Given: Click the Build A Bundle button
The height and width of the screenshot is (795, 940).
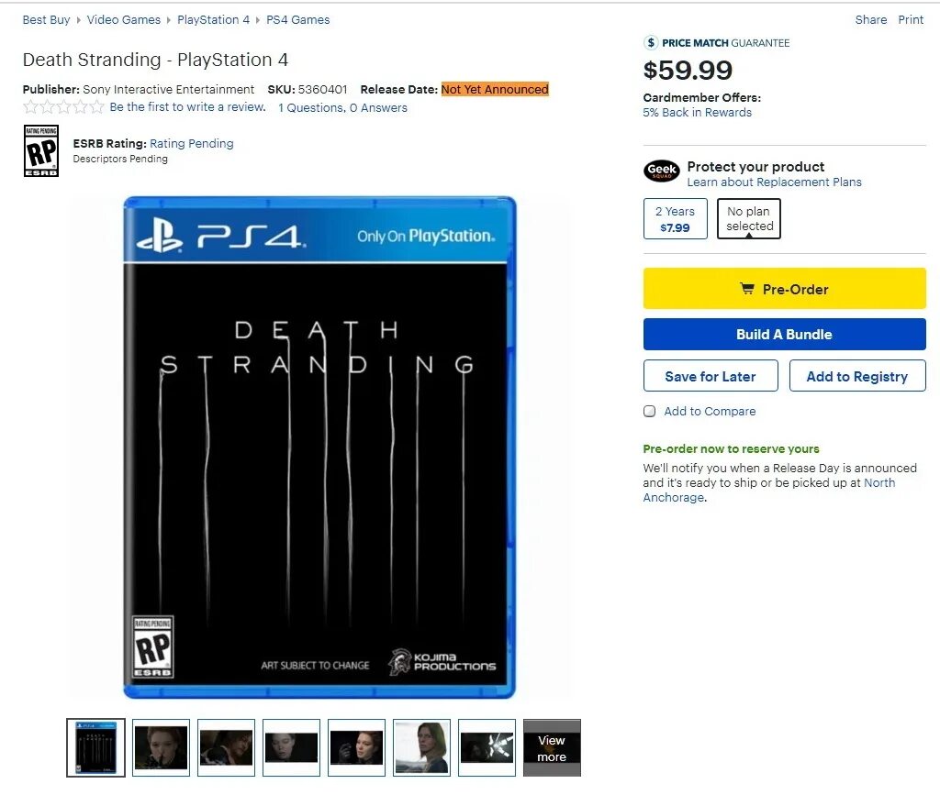Looking at the screenshot, I should click(784, 335).
